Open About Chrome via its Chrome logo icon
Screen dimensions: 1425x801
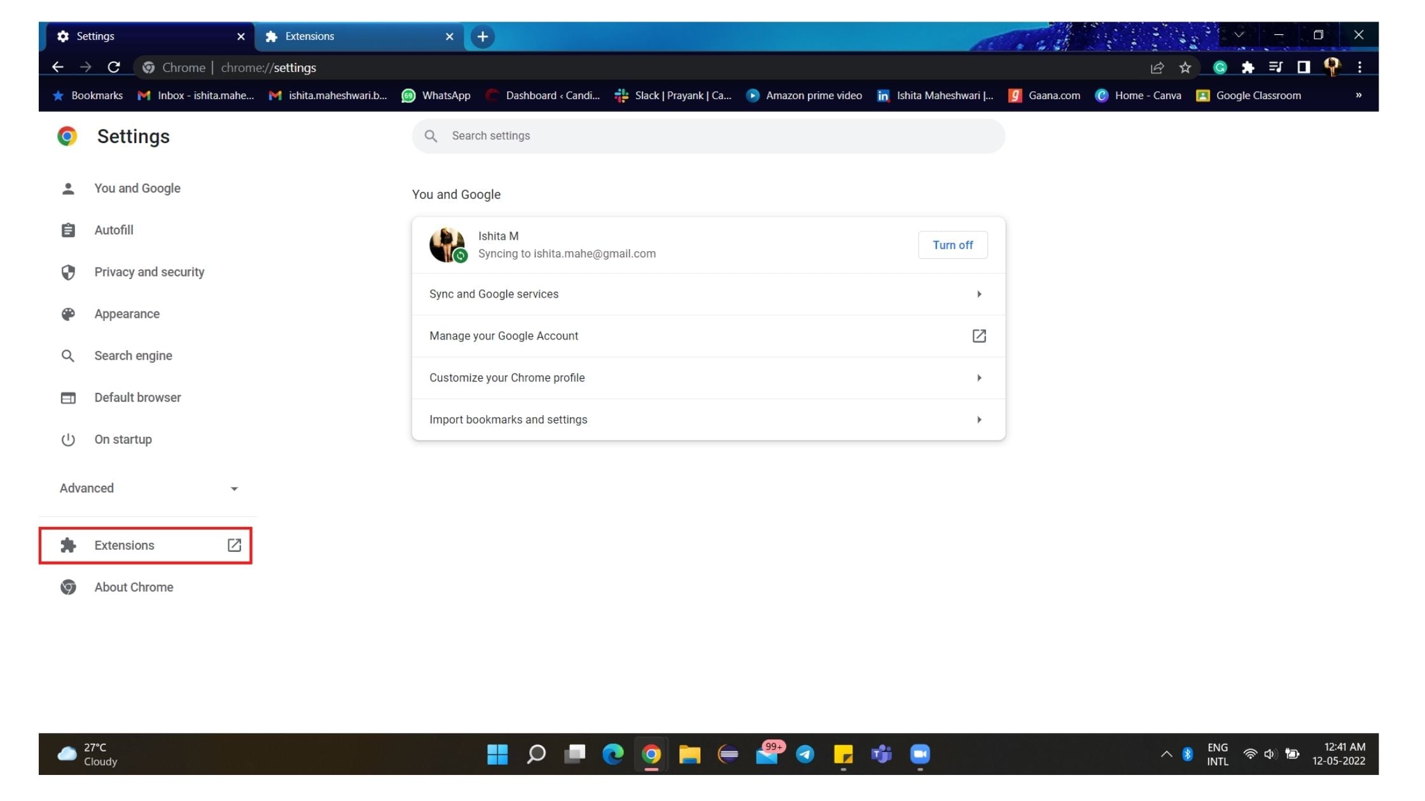click(x=68, y=587)
